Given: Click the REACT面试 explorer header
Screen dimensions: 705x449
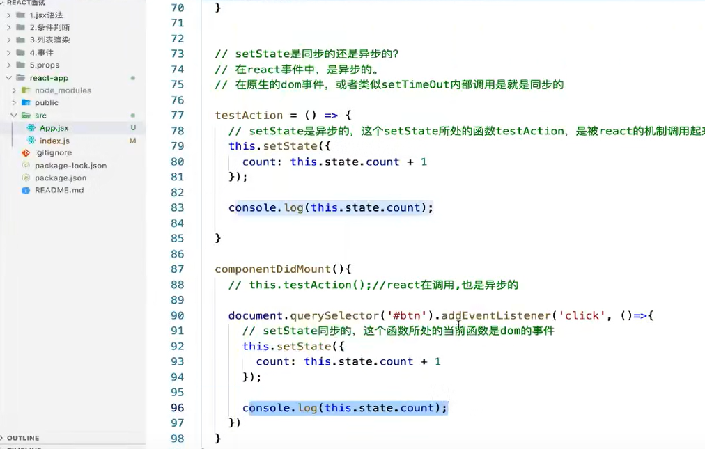Looking at the screenshot, I should [x=28, y=3].
